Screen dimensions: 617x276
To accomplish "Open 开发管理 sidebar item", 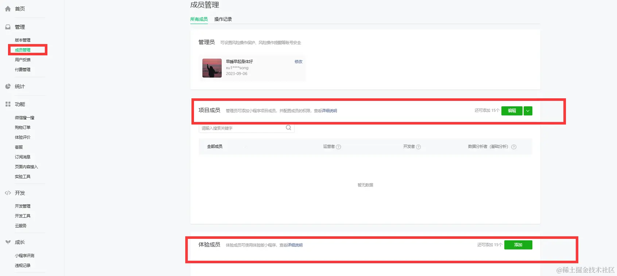I will 23,206.
